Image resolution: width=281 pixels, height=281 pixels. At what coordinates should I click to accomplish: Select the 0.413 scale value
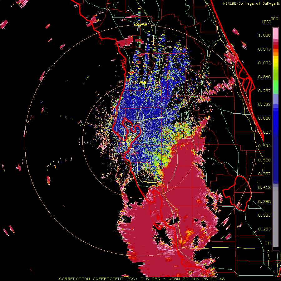point(264,188)
